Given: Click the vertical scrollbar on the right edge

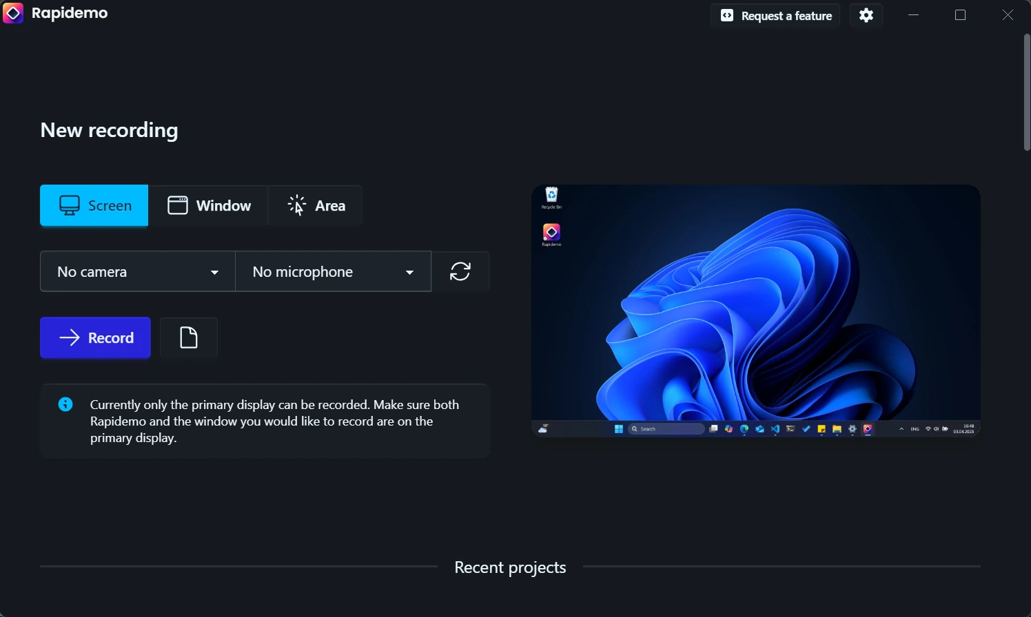Looking at the screenshot, I should (1026, 93).
